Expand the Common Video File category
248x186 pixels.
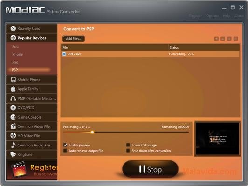[x=32, y=126]
